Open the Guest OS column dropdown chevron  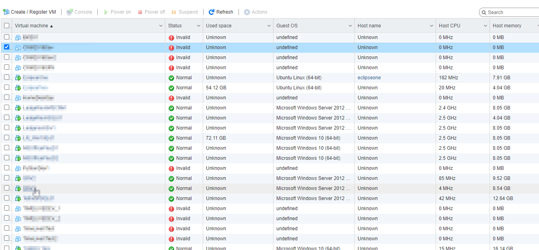pyautogui.click(x=350, y=26)
